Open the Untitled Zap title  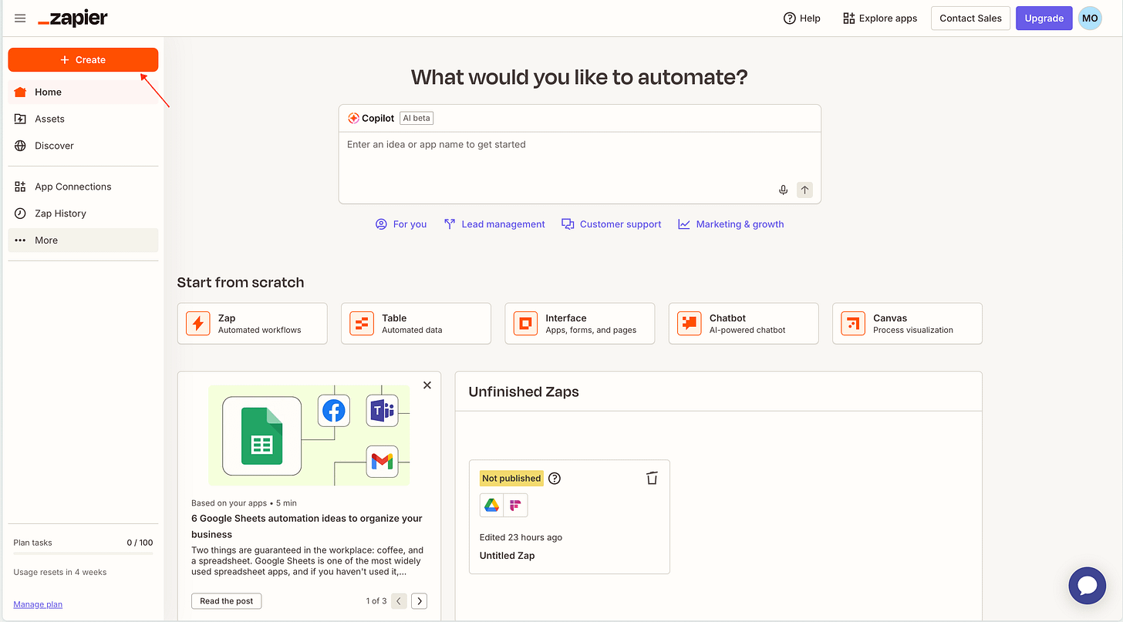[x=507, y=556]
